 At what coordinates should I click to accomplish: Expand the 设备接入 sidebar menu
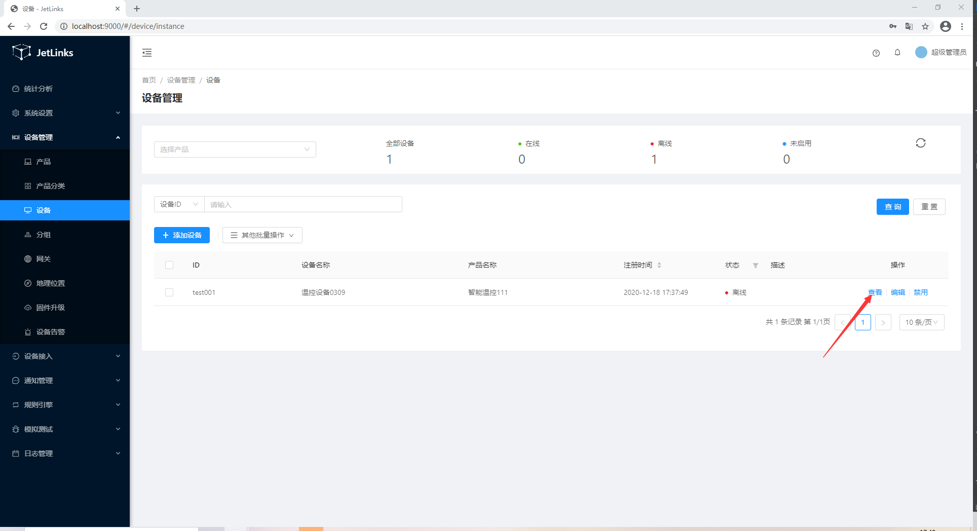click(38, 356)
